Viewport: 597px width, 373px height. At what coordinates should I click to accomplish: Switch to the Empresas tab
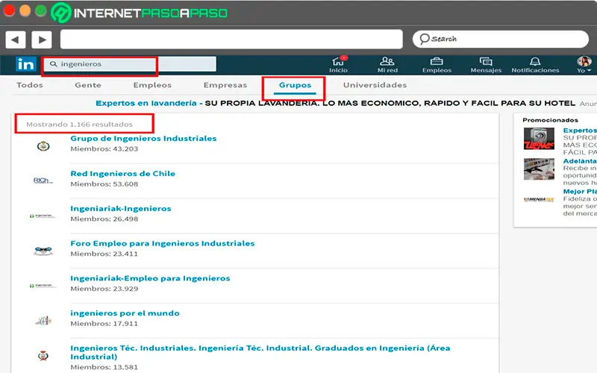[x=225, y=85]
